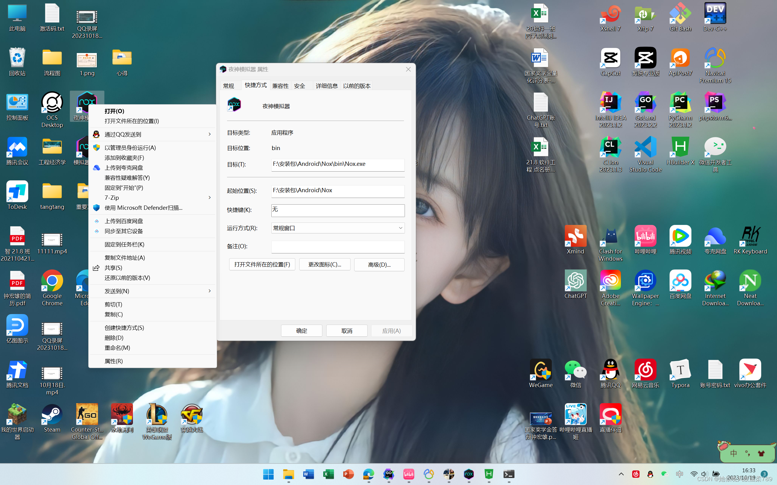Click the 快捷键(K) input field
Screen dimensions: 777x485
tap(338, 210)
